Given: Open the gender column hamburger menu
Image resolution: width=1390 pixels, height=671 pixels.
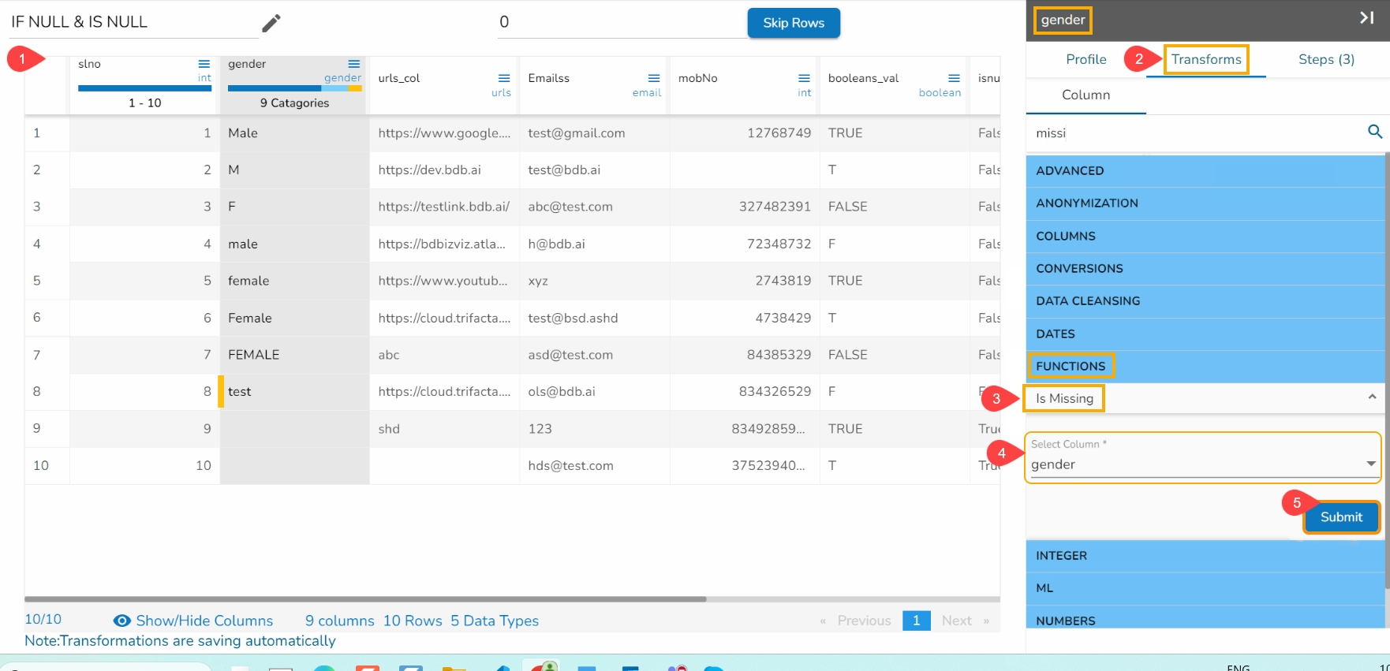Looking at the screenshot, I should point(354,64).
